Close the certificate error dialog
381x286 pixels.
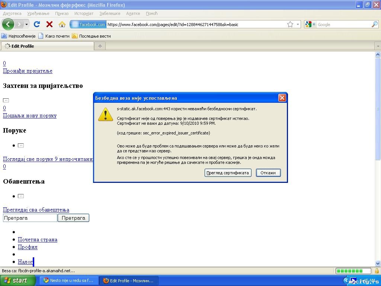(282, 98)
